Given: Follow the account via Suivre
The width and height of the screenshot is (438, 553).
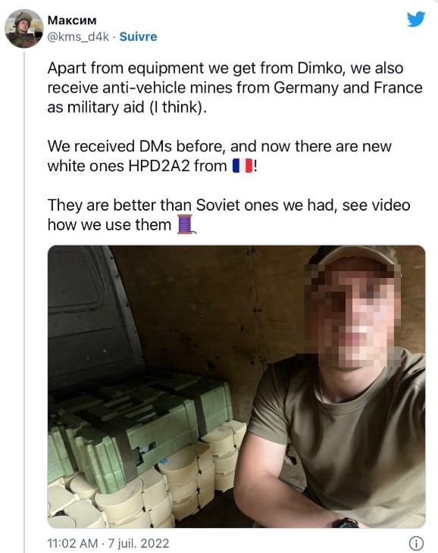Looking at the screenshot, I should pyautogui.click(x=138, y=36).
